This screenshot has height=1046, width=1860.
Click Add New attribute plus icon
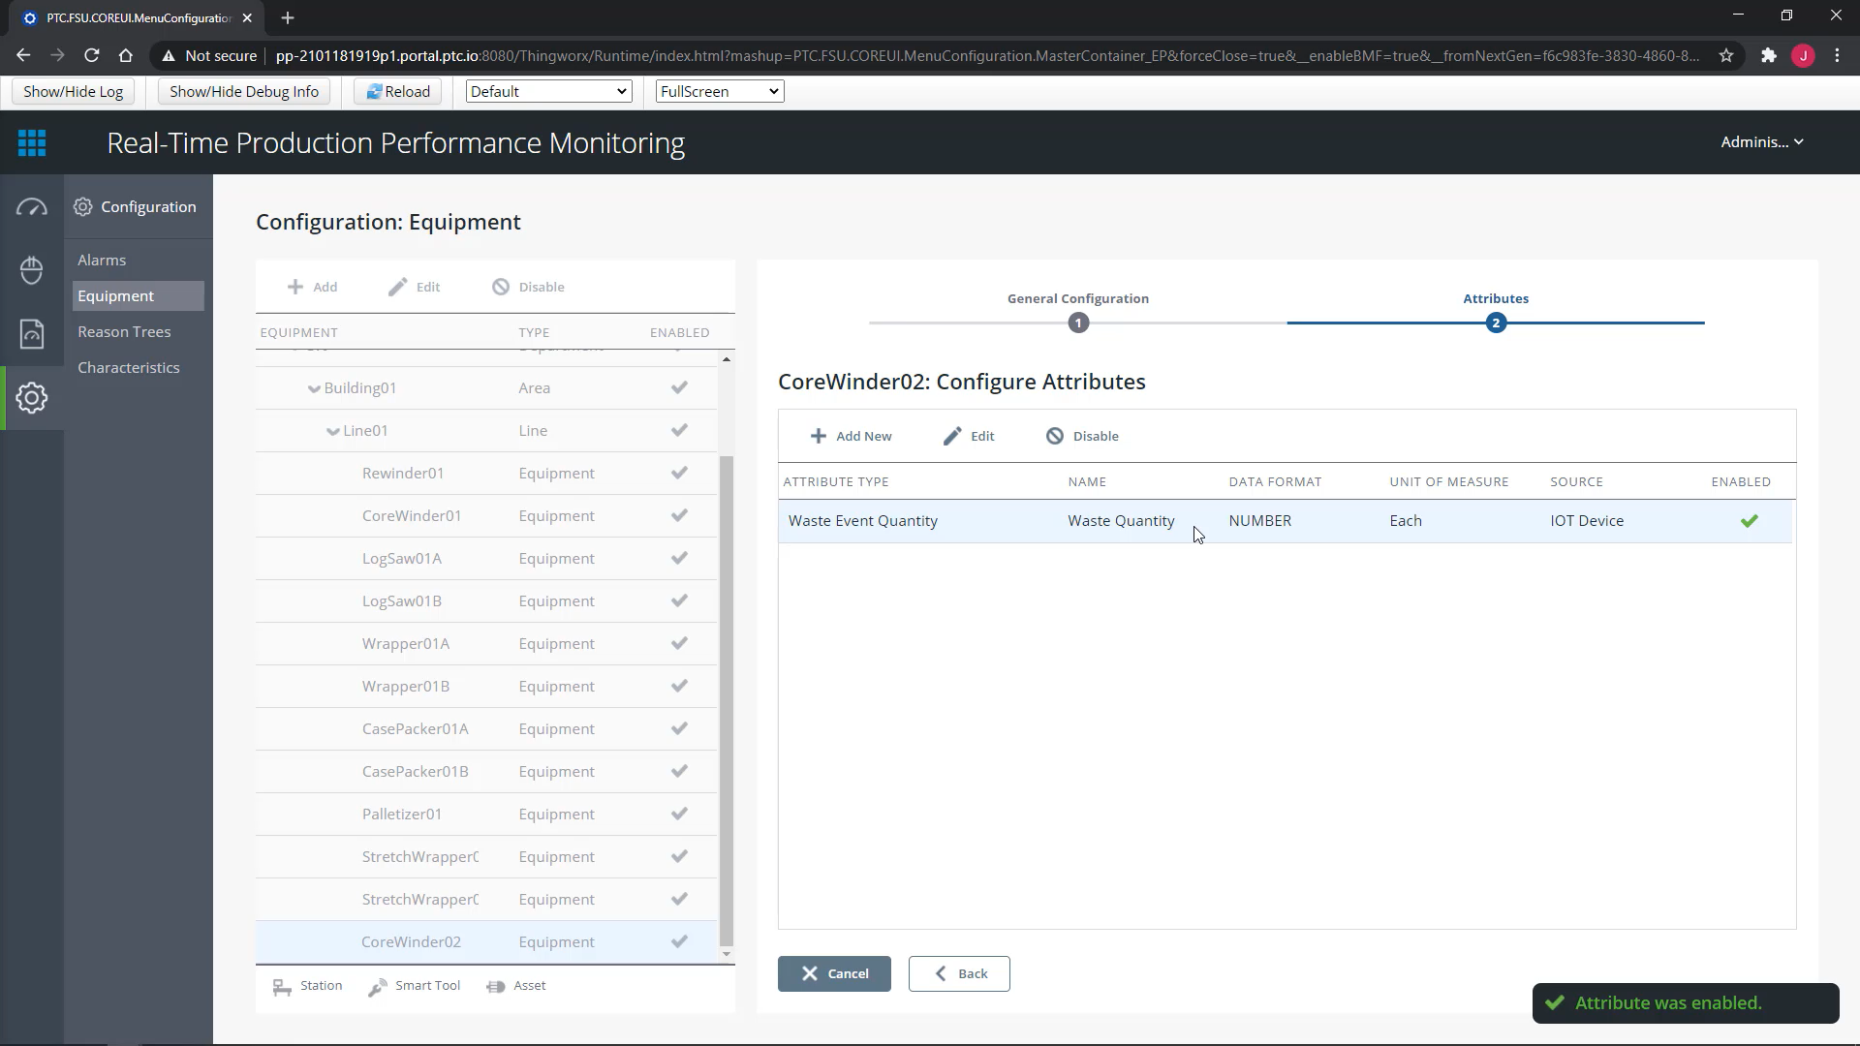819,436
